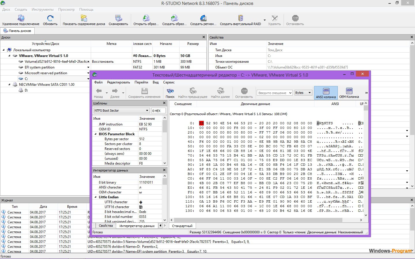Click the Открыть образ (open image) icon

click(146, 20)
